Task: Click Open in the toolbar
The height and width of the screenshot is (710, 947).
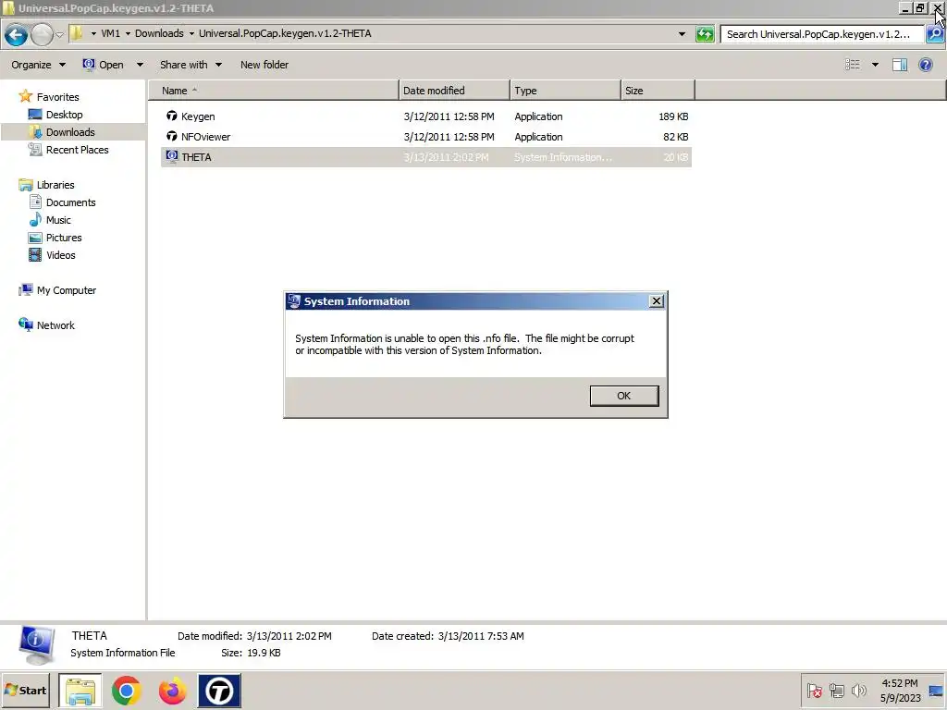Action: 104,65
